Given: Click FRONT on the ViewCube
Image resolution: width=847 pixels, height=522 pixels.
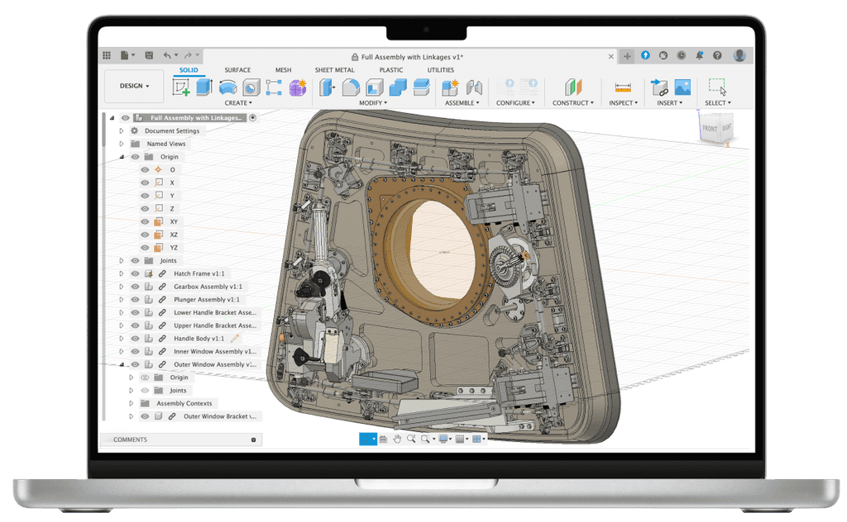Looking at the screenshot, I should tap(709, 129).
